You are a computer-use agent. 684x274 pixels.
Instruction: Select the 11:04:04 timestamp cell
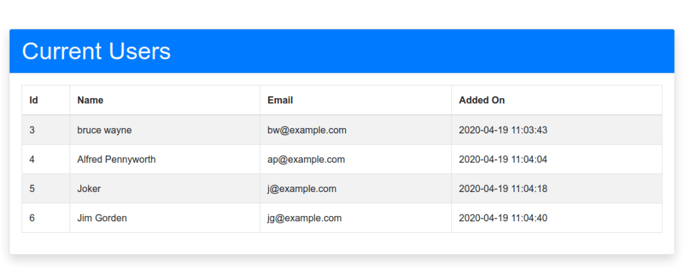pos(503,159)
